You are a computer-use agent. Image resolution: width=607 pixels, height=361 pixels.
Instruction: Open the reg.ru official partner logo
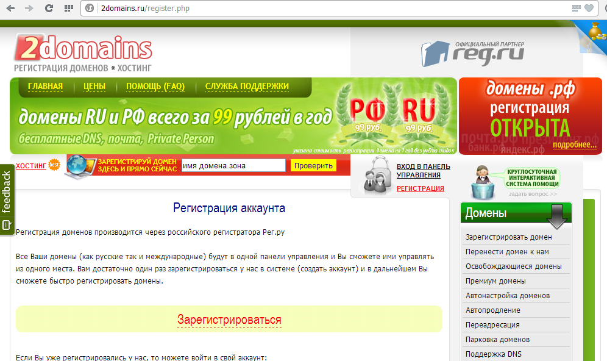(473, 54)
